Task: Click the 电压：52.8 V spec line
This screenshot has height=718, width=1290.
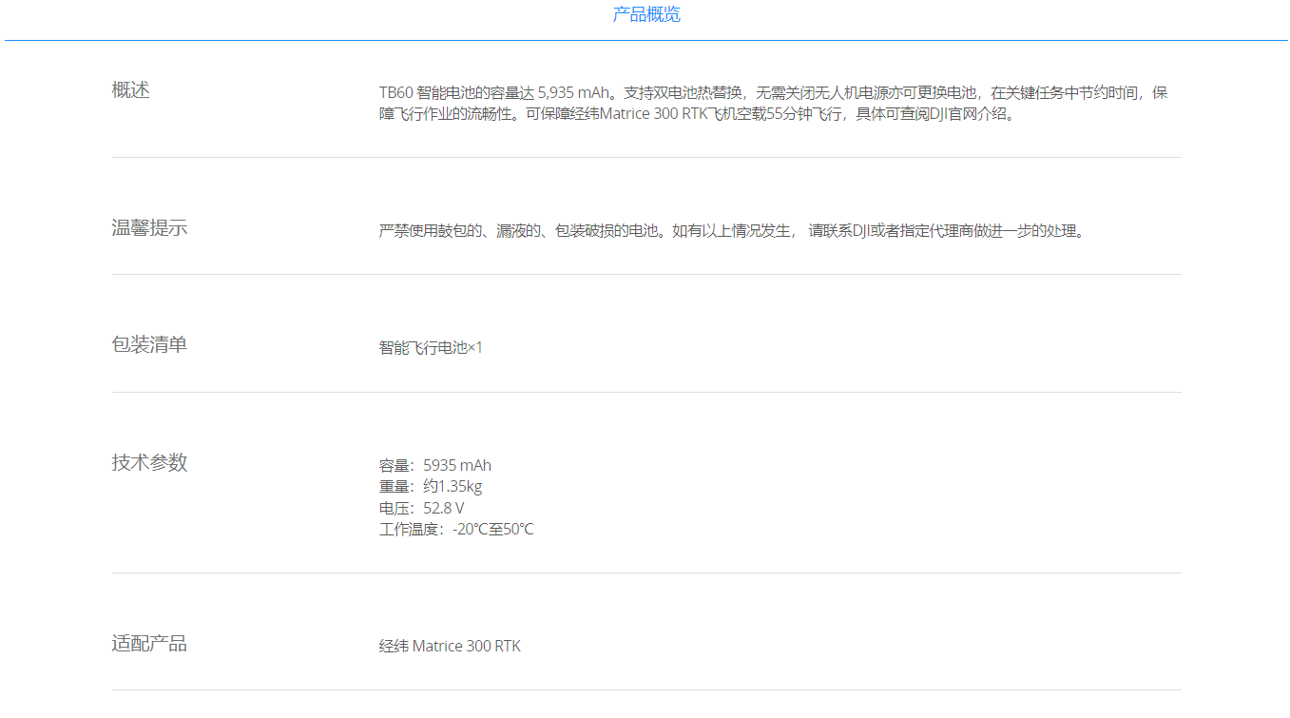Action: tap(422, 508)
